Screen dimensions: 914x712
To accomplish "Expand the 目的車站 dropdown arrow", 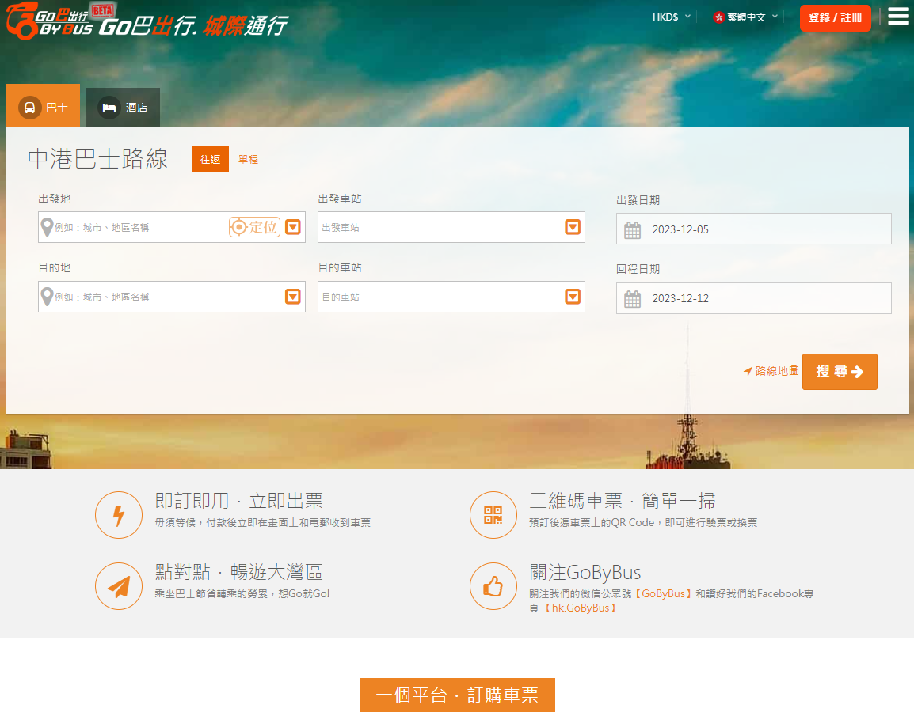I will [572, 297].
